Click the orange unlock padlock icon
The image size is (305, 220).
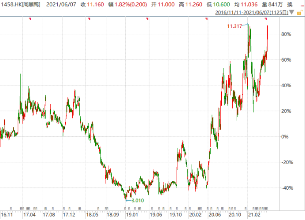click(300, 13)
